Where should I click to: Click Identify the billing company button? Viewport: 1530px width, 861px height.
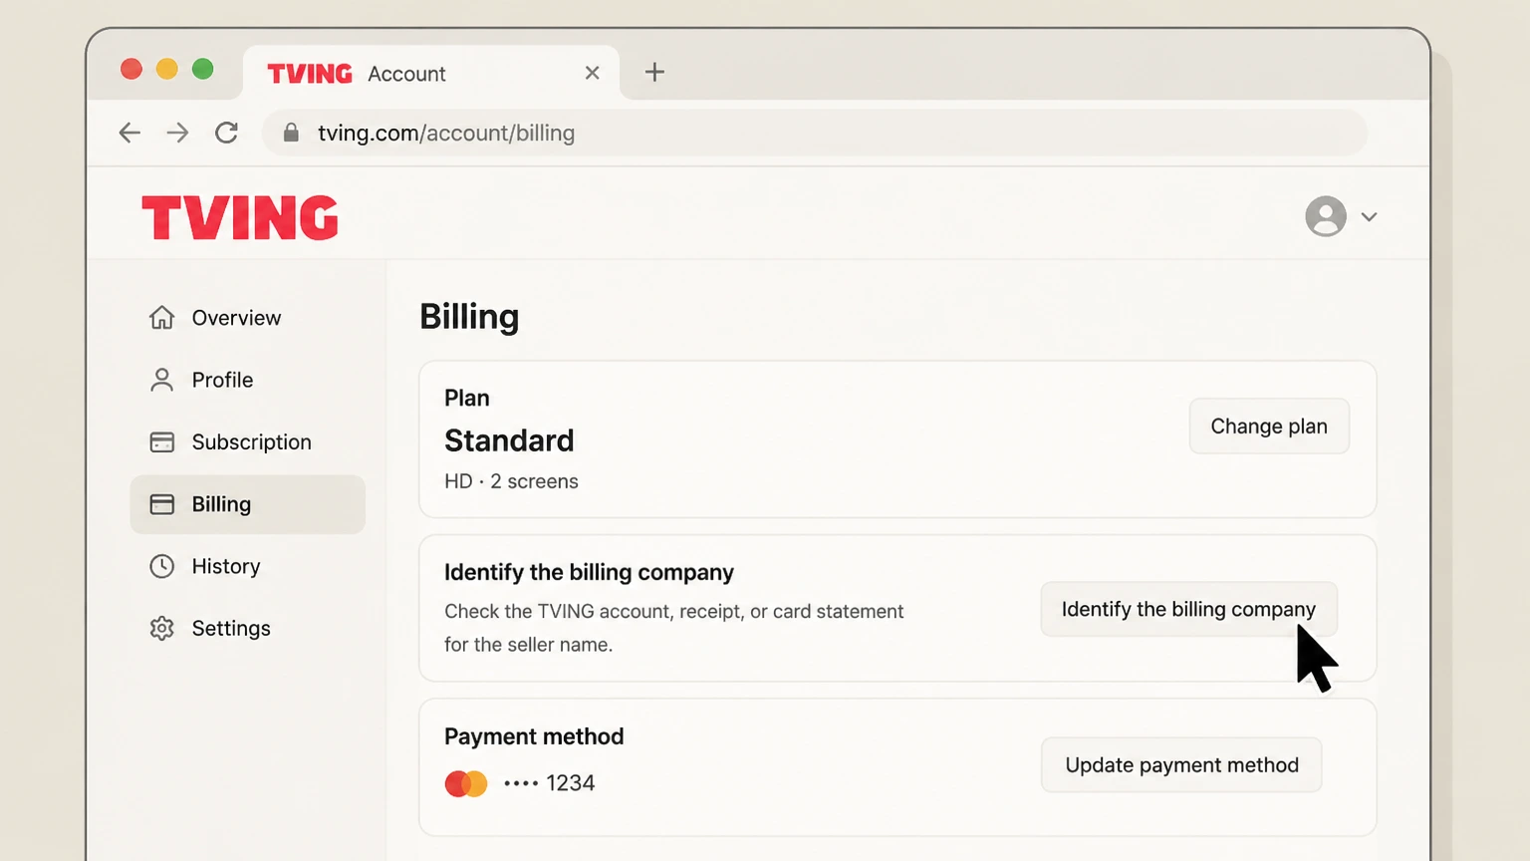[1188, 609]
